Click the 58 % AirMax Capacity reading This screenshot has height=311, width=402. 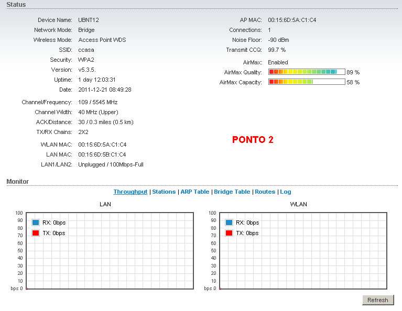(353, 83)
